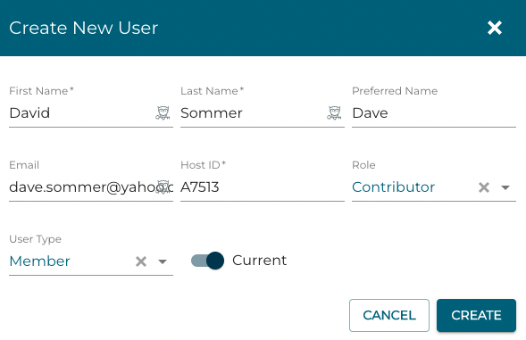Viewport: 526px width, 340px height.
Task: Click the Create New User title
Action: click(x=84, y=28)
